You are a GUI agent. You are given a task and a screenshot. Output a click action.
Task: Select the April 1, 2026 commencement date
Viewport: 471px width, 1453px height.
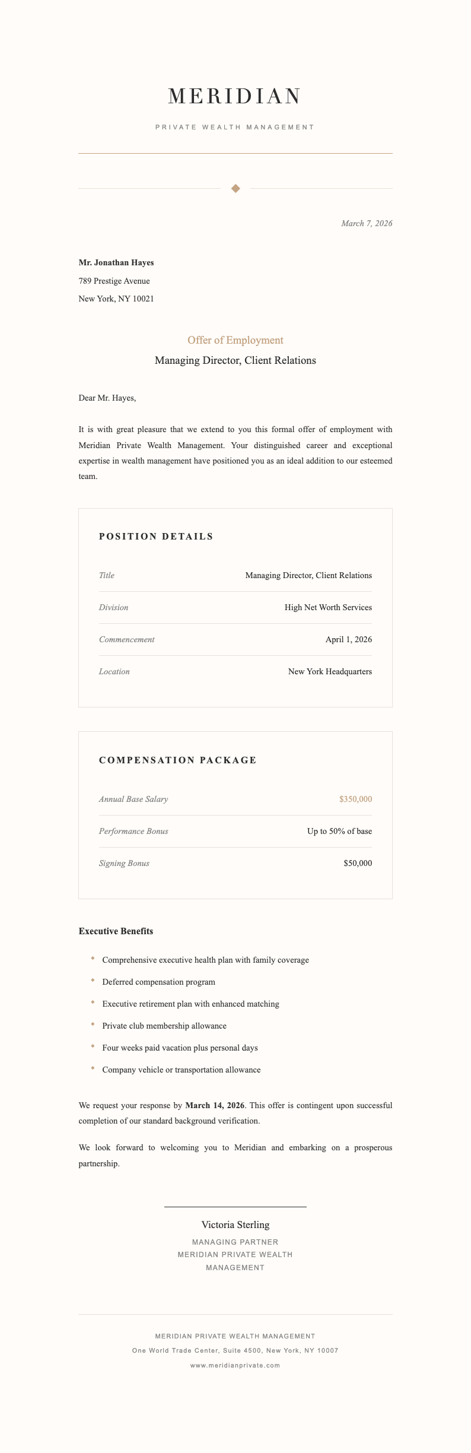point(348,640)
